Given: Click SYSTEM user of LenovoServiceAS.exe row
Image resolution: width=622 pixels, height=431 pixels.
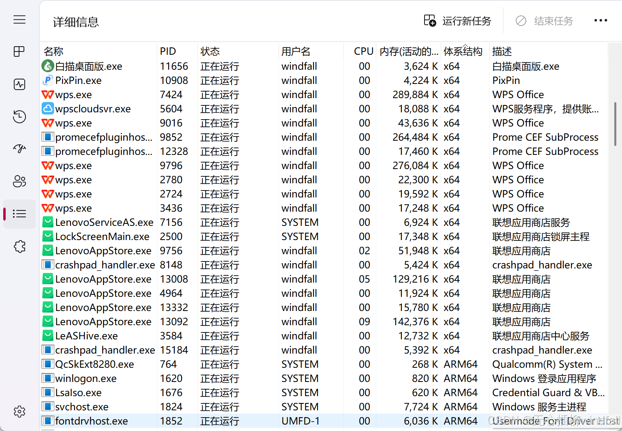Looking at the screenshot, I should [x=300, y=222].
